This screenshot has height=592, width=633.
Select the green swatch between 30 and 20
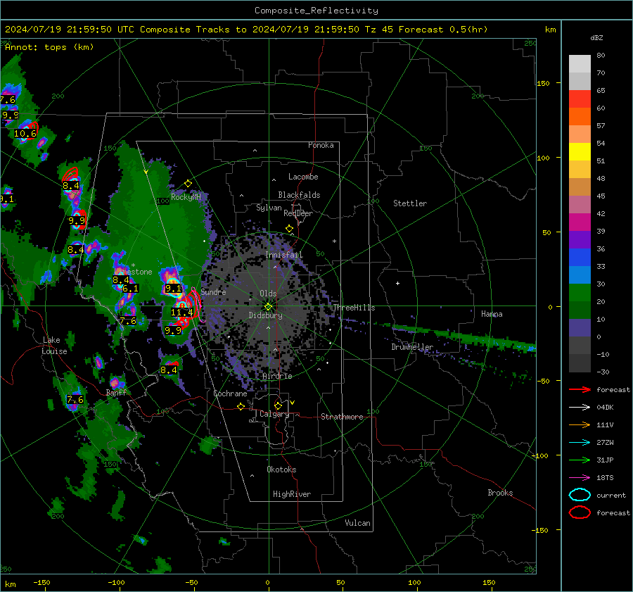(580, 293)
